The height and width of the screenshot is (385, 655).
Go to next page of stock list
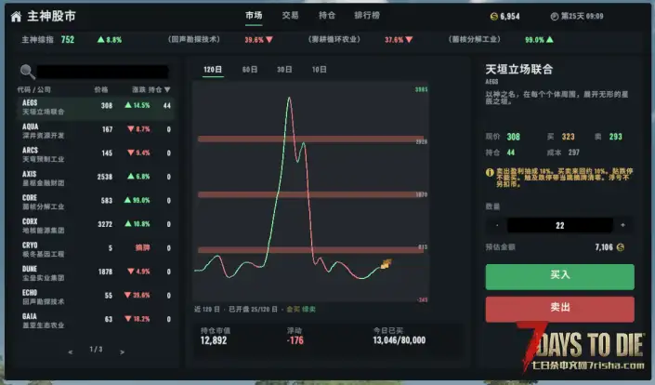point(122,352)
